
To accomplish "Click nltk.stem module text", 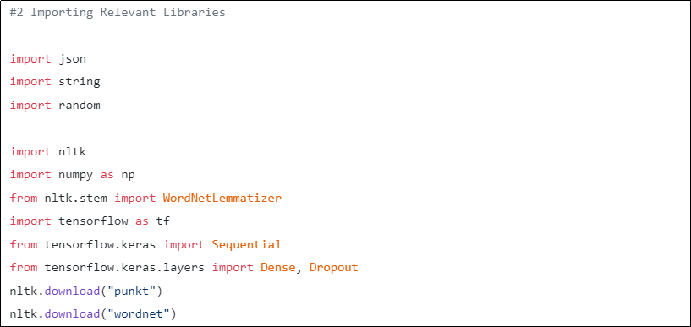I will [x=76, y=198].
